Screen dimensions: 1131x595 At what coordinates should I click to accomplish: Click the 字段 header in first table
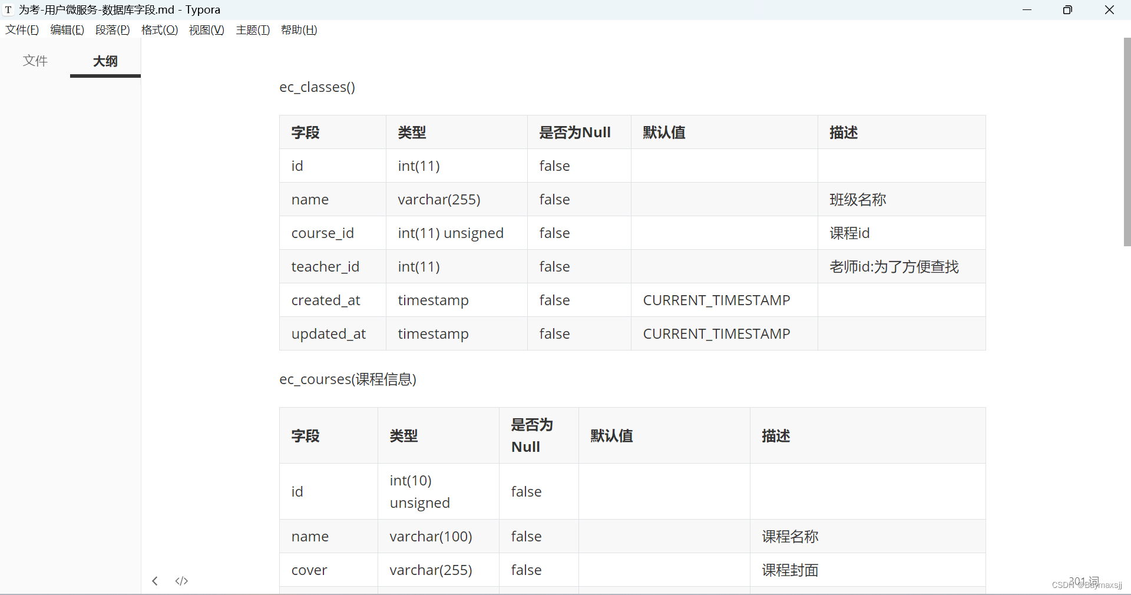pos(333,133)
